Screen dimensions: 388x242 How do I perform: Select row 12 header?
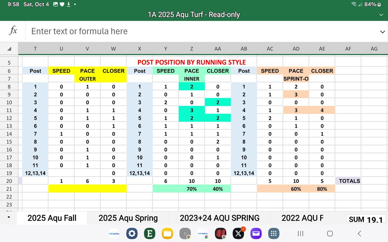point(9,118)
